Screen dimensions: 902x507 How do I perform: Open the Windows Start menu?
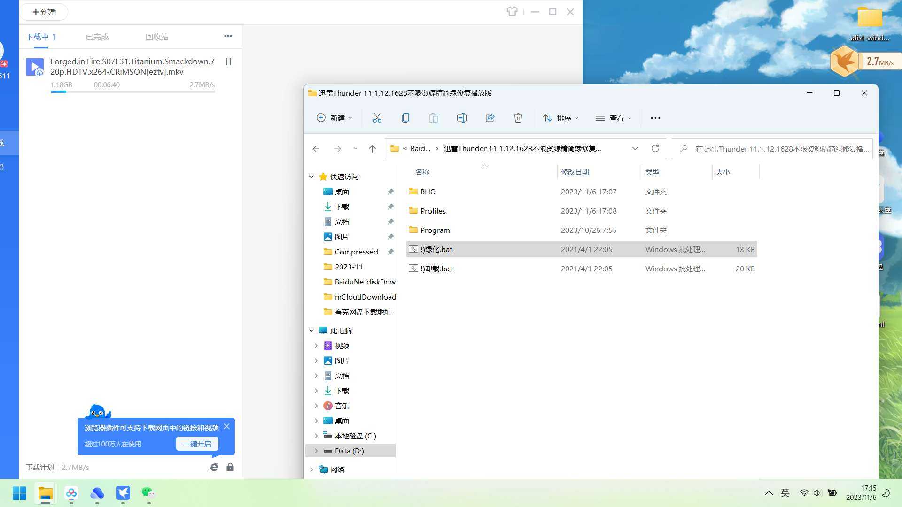click(19, 493)
